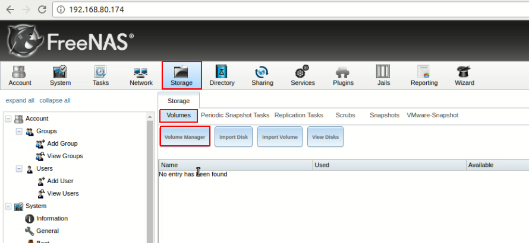The image size is (529, 243).
Task: Open the Plugins toolbar icon
Action: coord(343,75)
